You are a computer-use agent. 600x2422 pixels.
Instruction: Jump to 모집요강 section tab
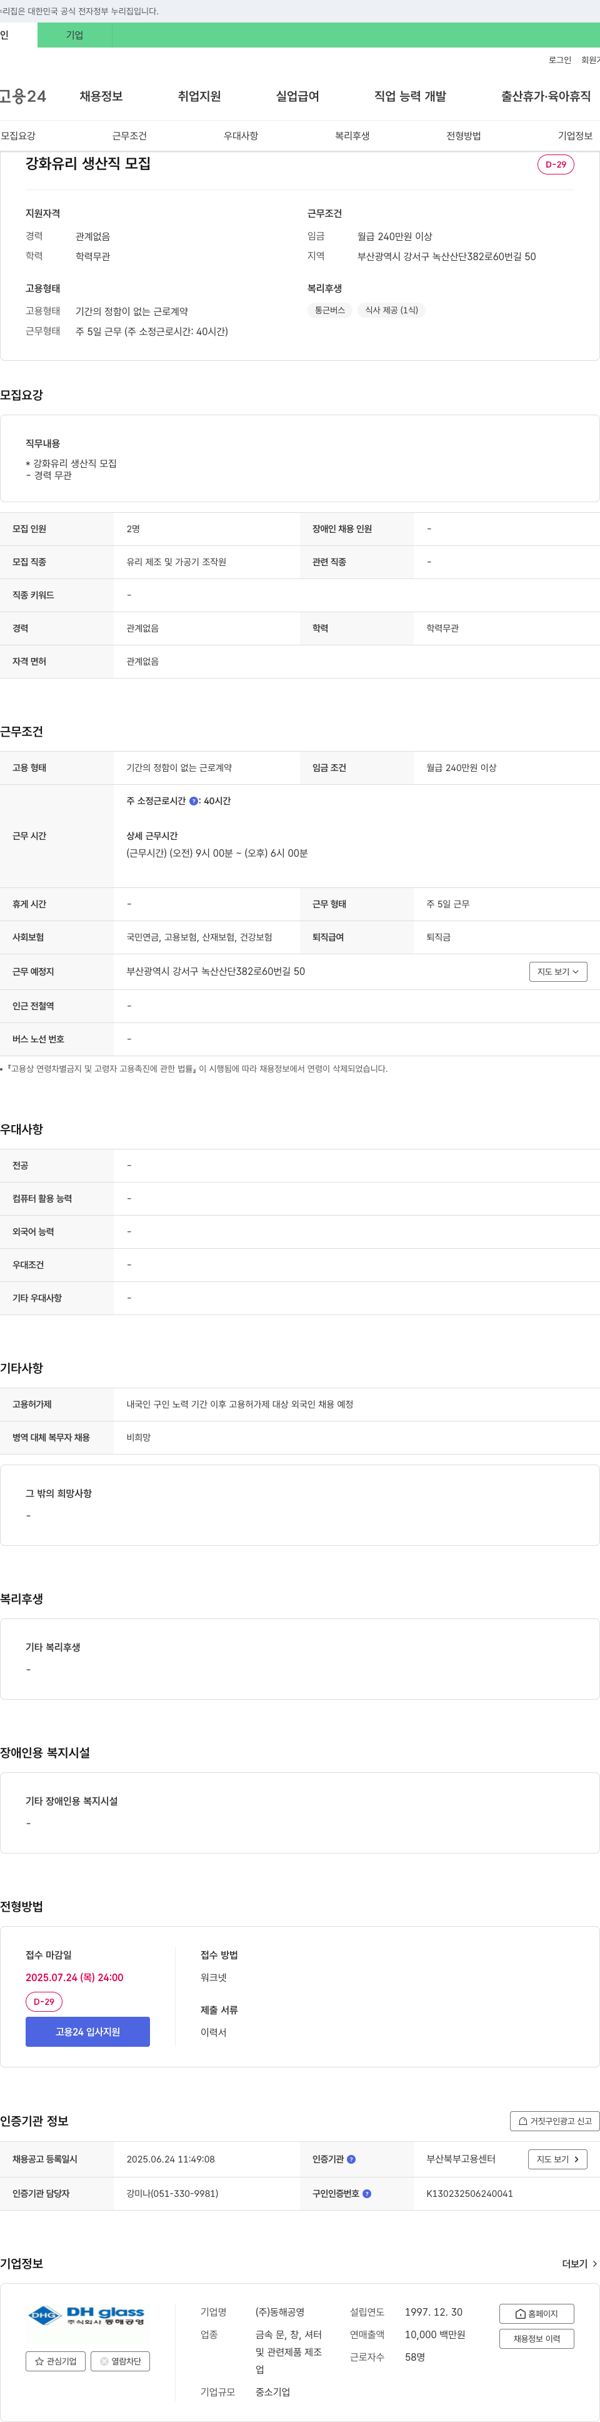[x=18, y=136]
